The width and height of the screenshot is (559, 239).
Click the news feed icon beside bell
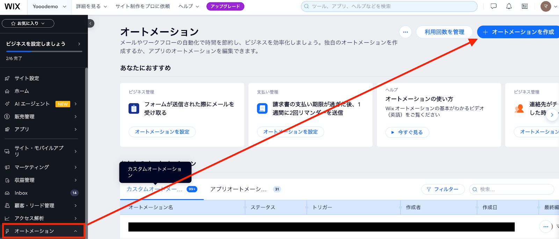click(x=525, y=6)
